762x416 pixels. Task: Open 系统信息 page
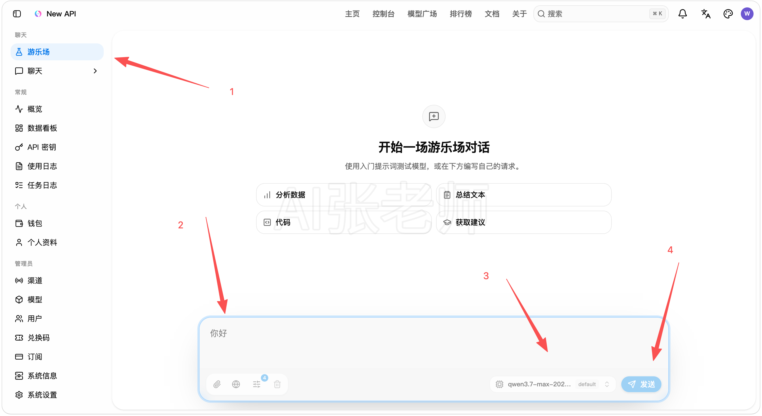coord(57,376)
